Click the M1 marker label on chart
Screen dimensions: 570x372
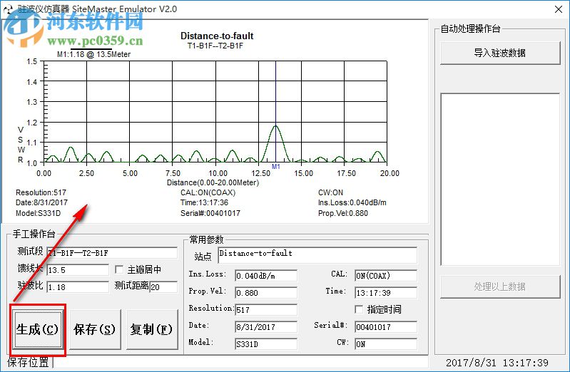click(x=276, y=167)
